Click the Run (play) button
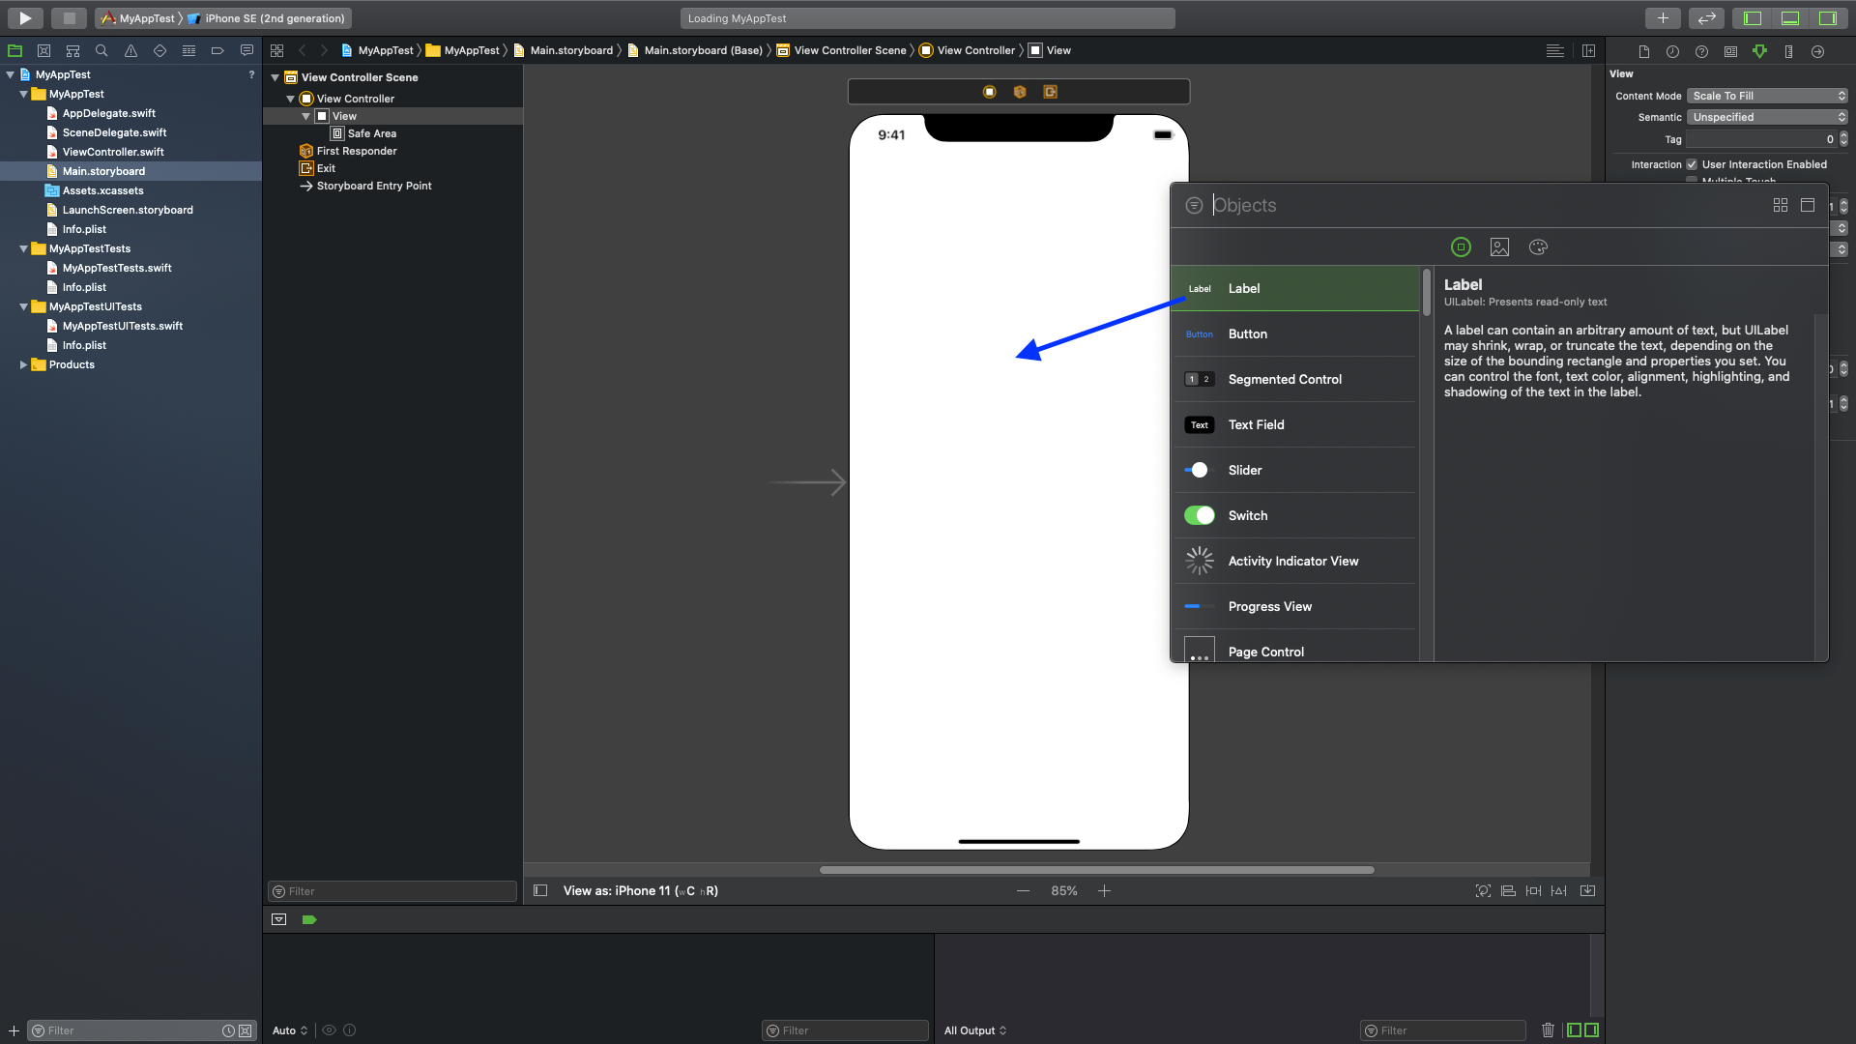Screen dimensions: 1856x1044 click(25, 17)
